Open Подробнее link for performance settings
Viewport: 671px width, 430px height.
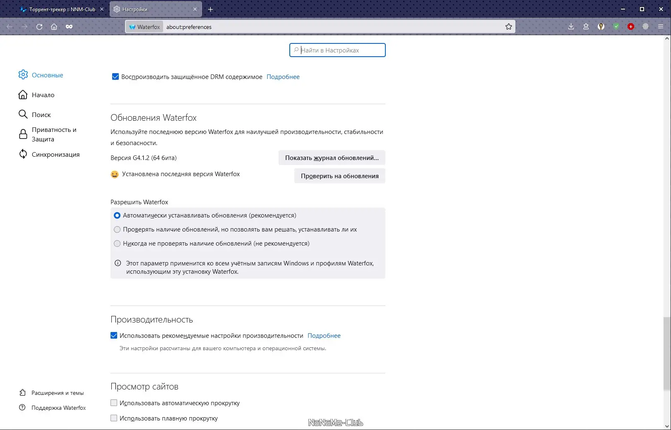[x=324, y=336]
